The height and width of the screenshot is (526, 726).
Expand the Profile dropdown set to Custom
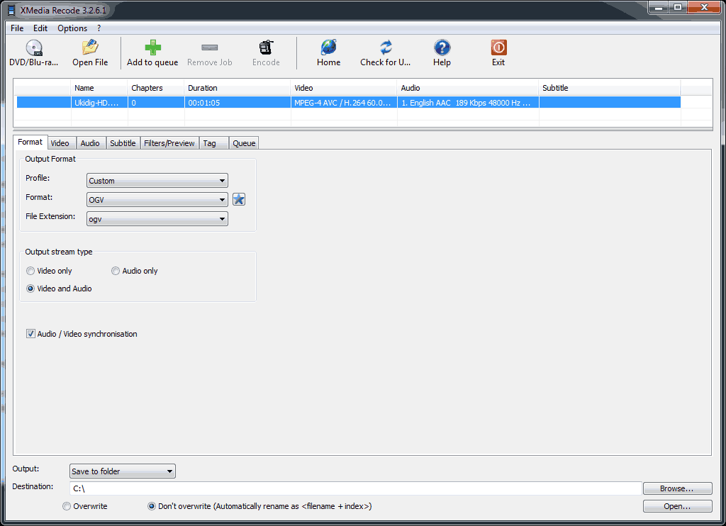coord(157,181)
